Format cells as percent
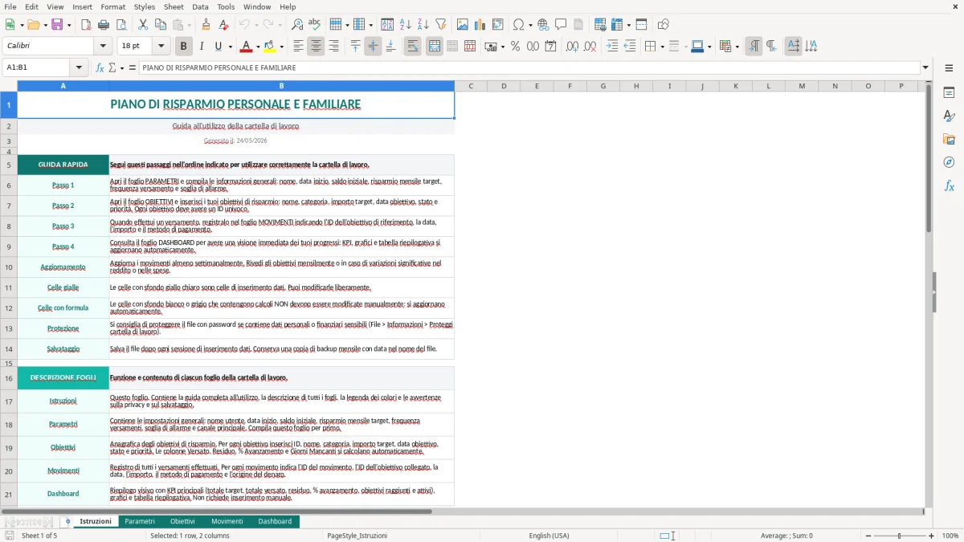The image size is (964, 542). [515, 47]
